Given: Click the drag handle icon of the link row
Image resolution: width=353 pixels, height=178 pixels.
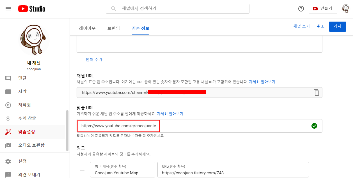Looking at the screenshot, I should pyautogui.click(x=82, y=170).
